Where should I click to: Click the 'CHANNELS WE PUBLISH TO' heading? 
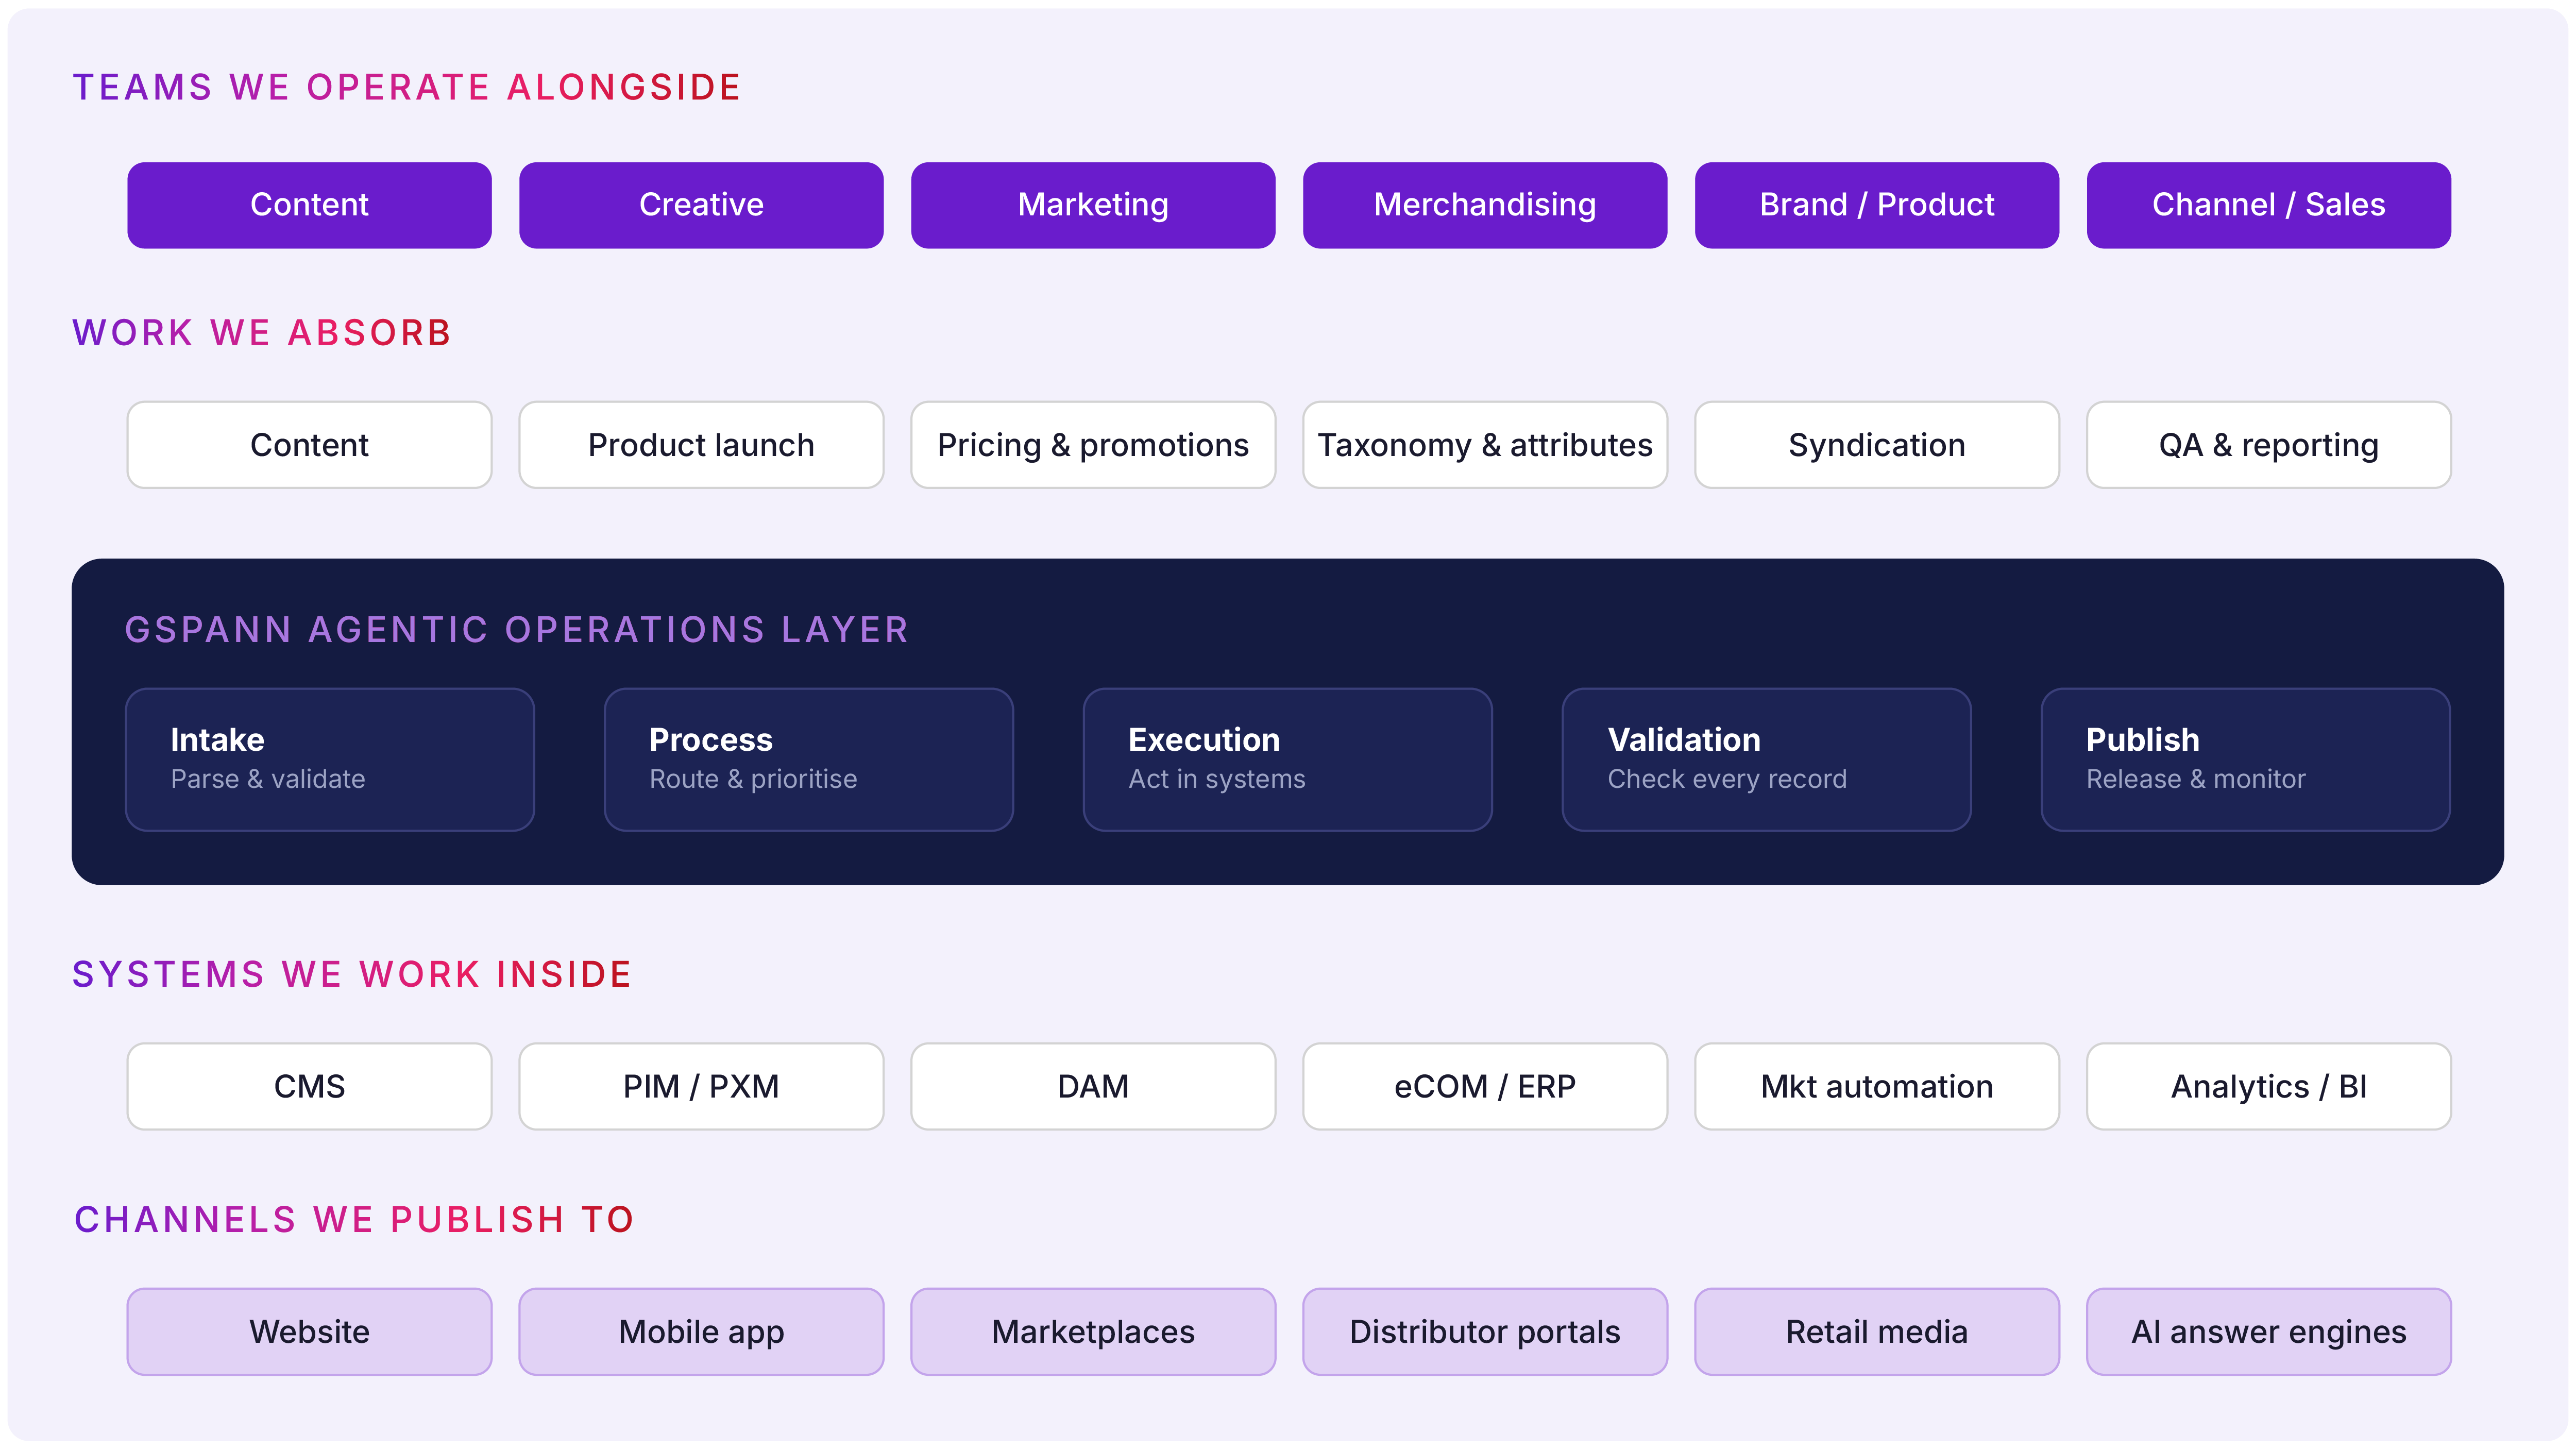[x=354, y=1220]
